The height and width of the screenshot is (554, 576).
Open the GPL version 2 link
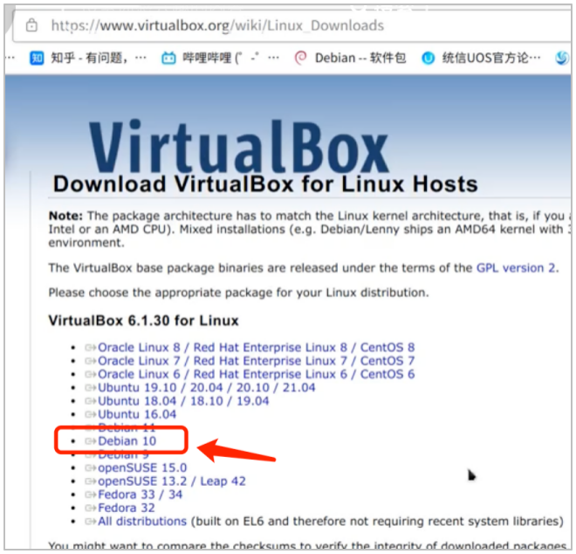pyautogui.click(x=517, y=267)
